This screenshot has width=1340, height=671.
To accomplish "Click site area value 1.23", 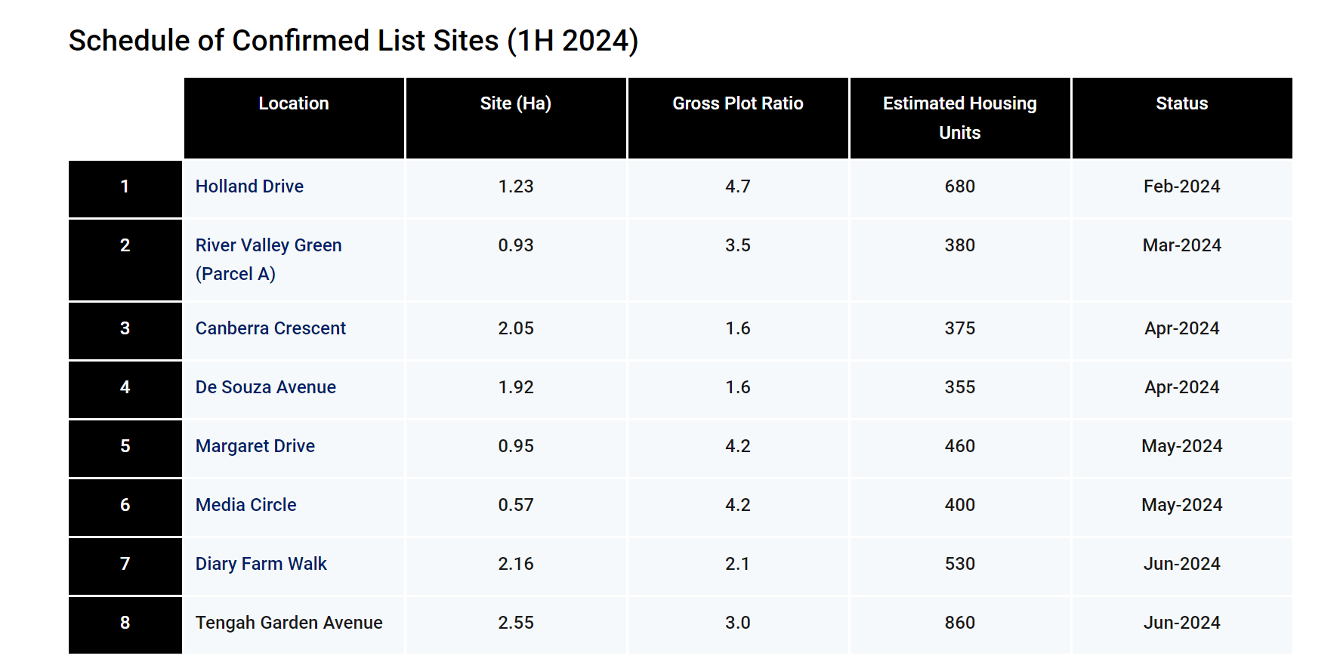I will (516, 186).
